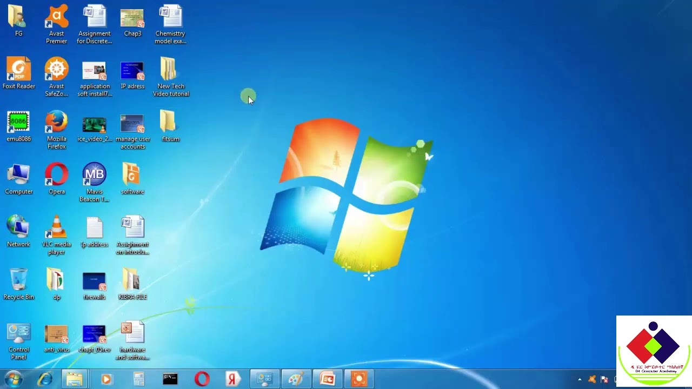Open Control Panel taskbar button
This screenshot has width=692, height=389.
(264, 379)
